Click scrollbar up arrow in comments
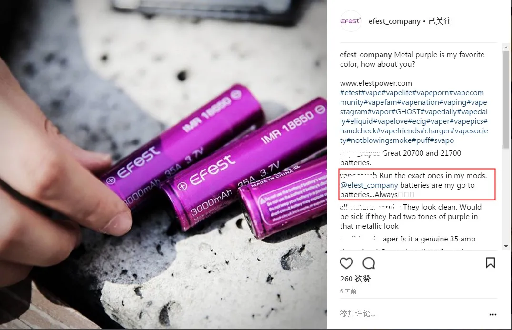Screen dimensions: 512x330 506,47
